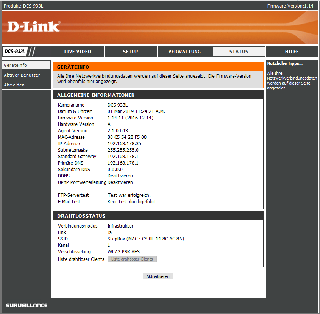Click the date 01 Mar 2019 11:24:21 A.M.

pos(136,111)
